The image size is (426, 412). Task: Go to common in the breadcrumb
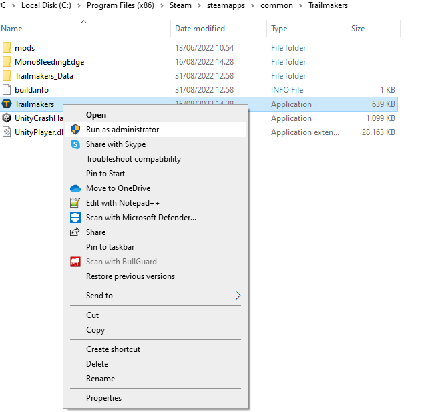click(276, 5)
